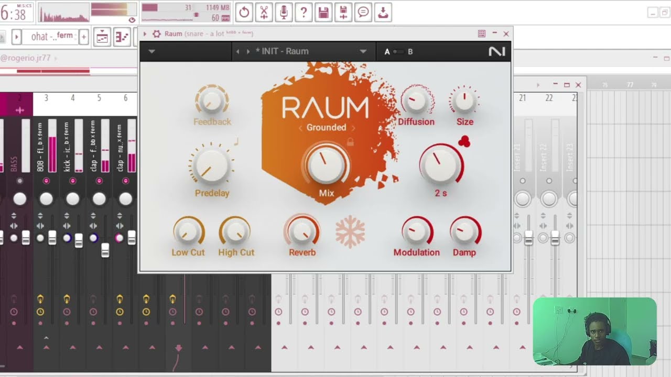Mute the clap mixer track 5
Viewport: 671px width, 377px height.
tap(99, 181)
